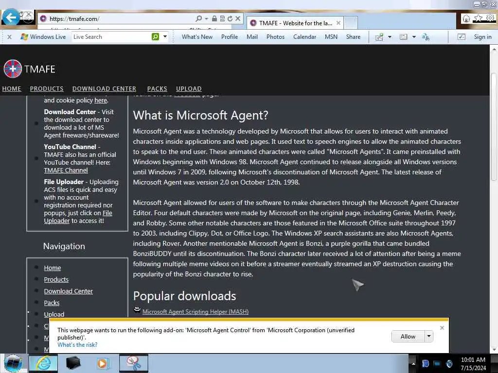Viewport: 498px width, 373px height.
Task: Go to the browser Home icon
Action: [466, 18]
